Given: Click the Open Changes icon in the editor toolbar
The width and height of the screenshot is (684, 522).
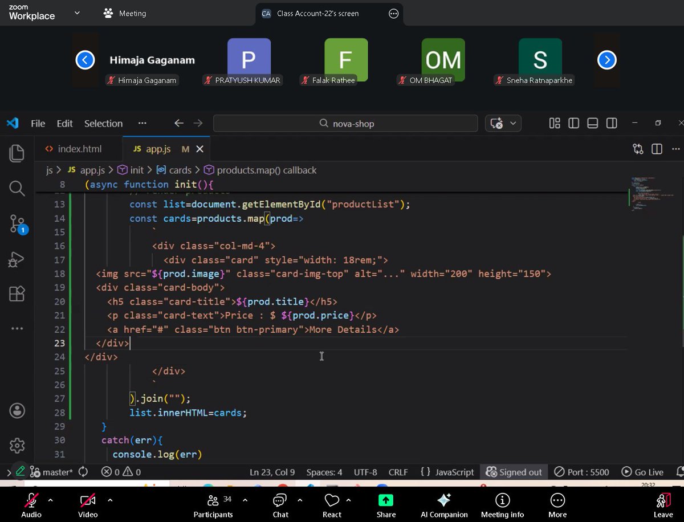Looking at the screenshot, I should (638, 149).
